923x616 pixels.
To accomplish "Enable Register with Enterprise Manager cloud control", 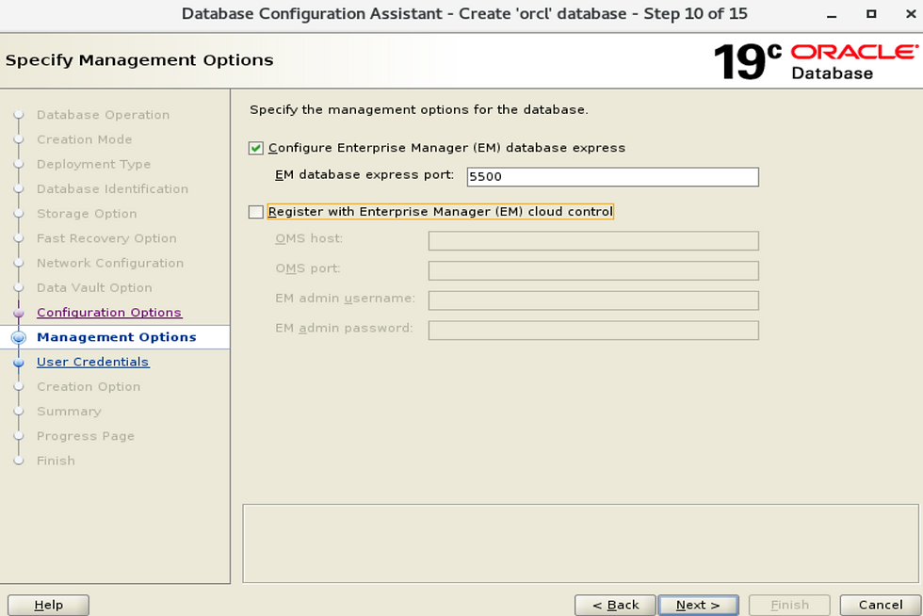I will click(254, 211).
